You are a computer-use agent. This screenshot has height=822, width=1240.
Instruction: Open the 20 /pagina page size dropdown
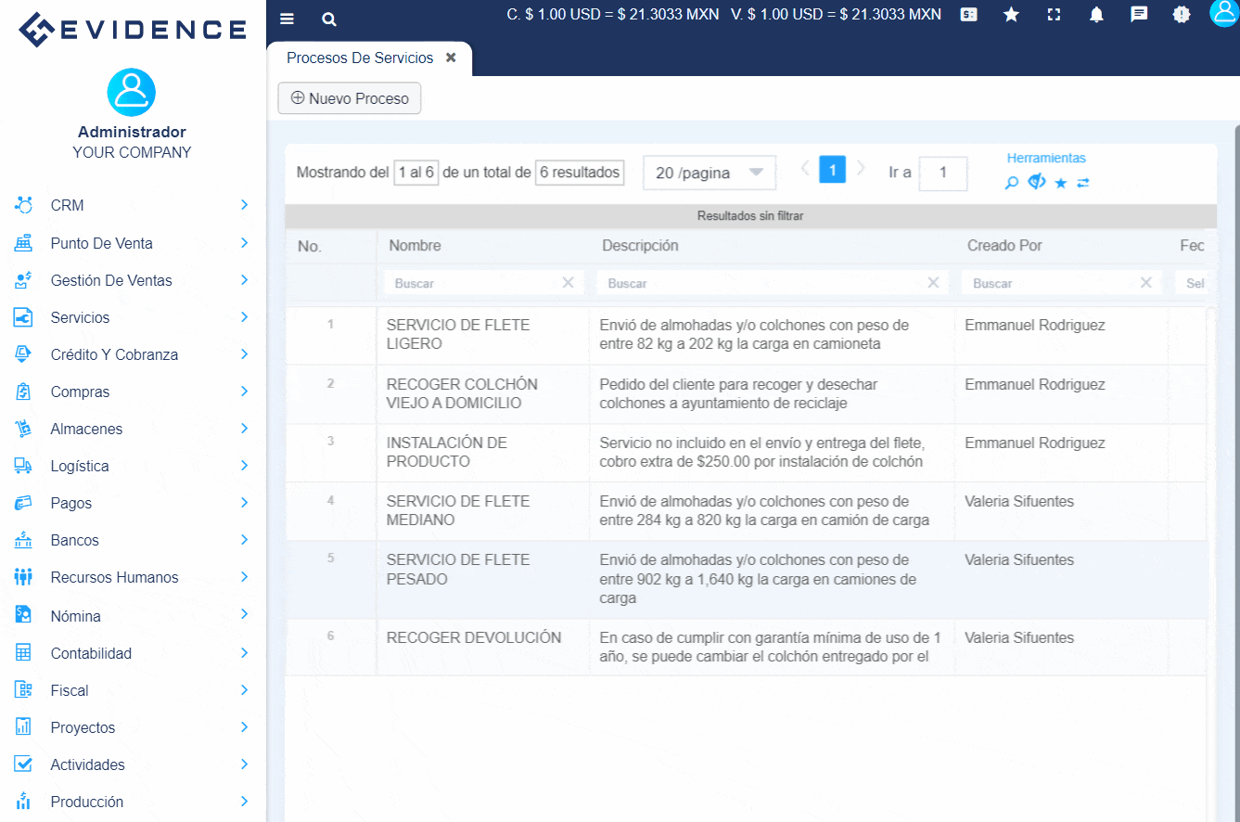(x=709, y=173)
